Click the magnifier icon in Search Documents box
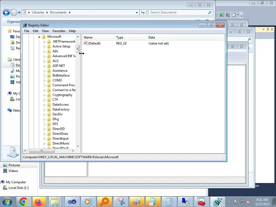Screen dimensions: 276x207 210,12
